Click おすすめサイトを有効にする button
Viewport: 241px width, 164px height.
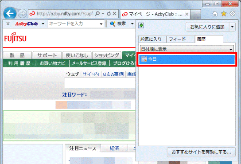tap(201, 152)
